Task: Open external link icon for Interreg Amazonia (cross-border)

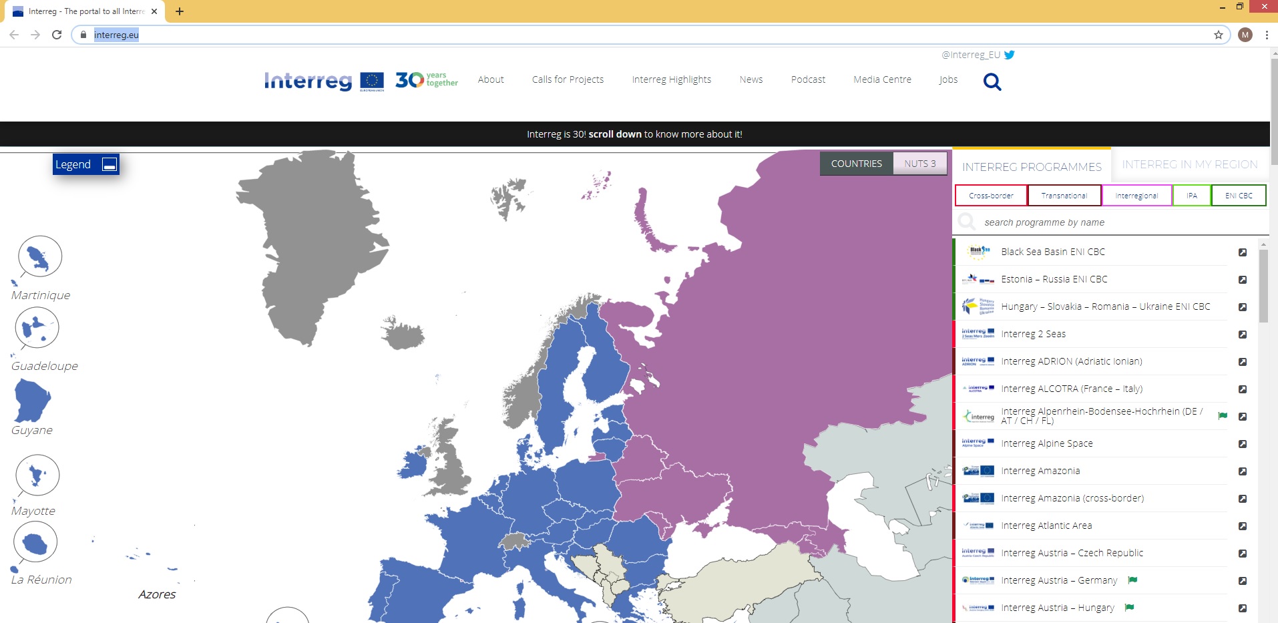Action: (1243, 499)
